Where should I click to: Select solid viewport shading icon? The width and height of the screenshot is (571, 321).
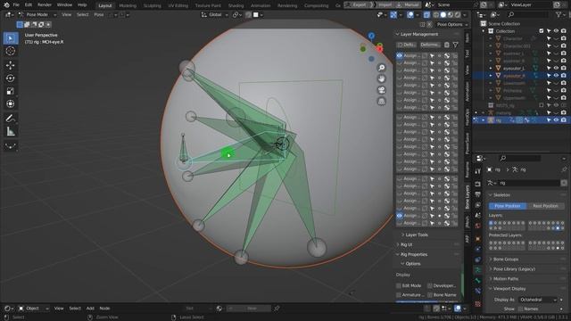443,15
